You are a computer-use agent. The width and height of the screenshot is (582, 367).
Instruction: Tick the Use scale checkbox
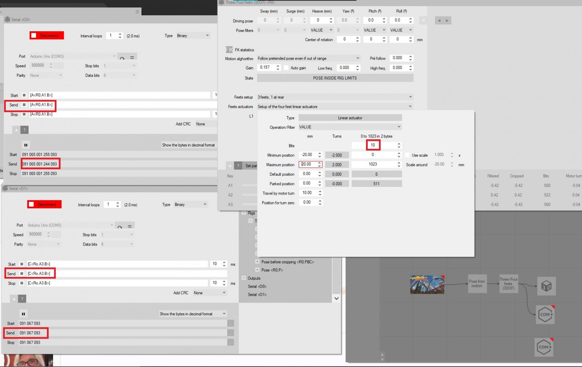407,155
